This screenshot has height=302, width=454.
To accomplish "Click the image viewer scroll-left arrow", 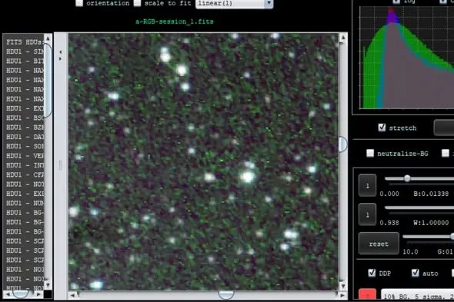I will click(x=72, y=295).
